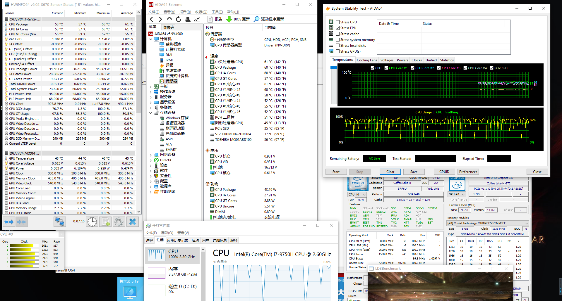
Task: Enable the Stress CPU checkbox
Action: click(x=337, y=22)
